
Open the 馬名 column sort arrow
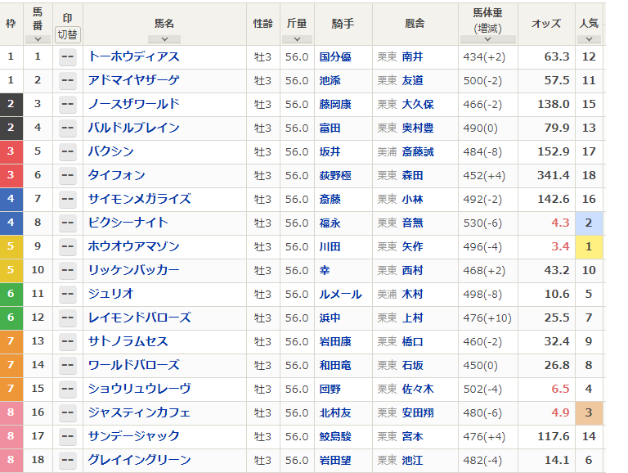click(164, 39)
